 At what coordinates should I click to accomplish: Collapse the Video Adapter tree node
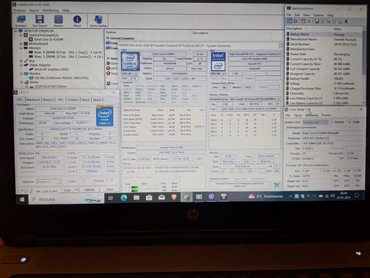(x=21, y=65)
